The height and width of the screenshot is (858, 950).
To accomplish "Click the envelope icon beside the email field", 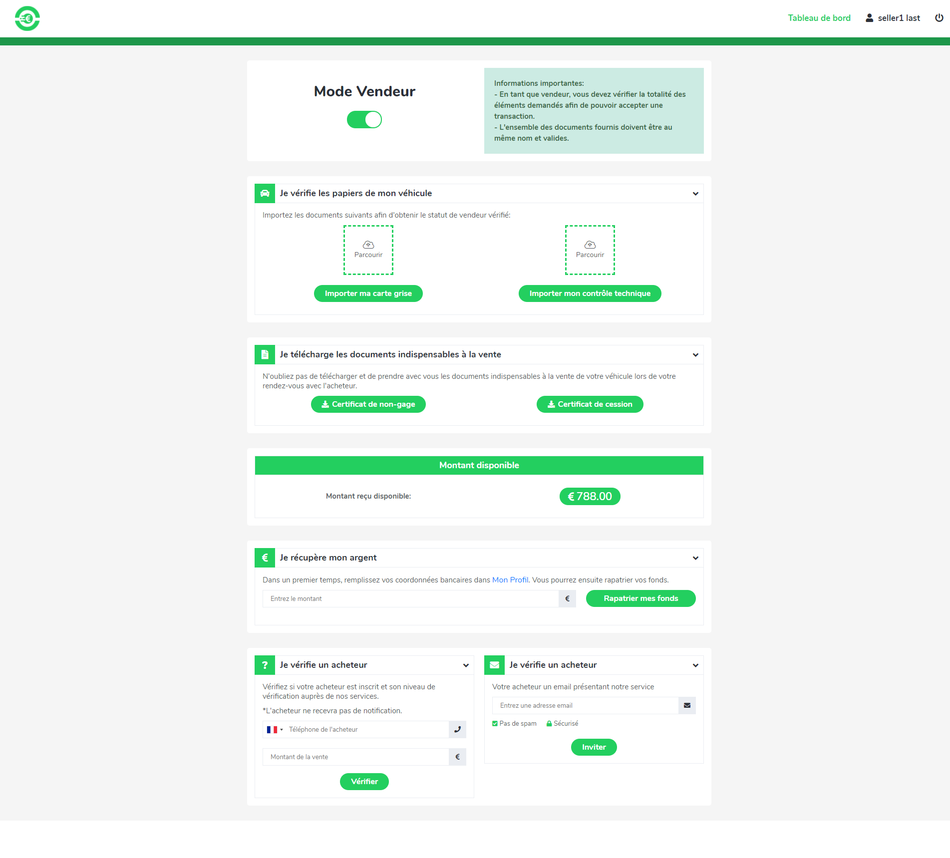I will click(687, 706).
